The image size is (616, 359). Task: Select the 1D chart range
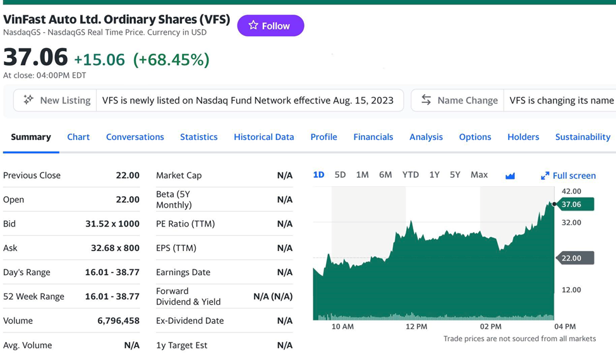pos(318,175)
